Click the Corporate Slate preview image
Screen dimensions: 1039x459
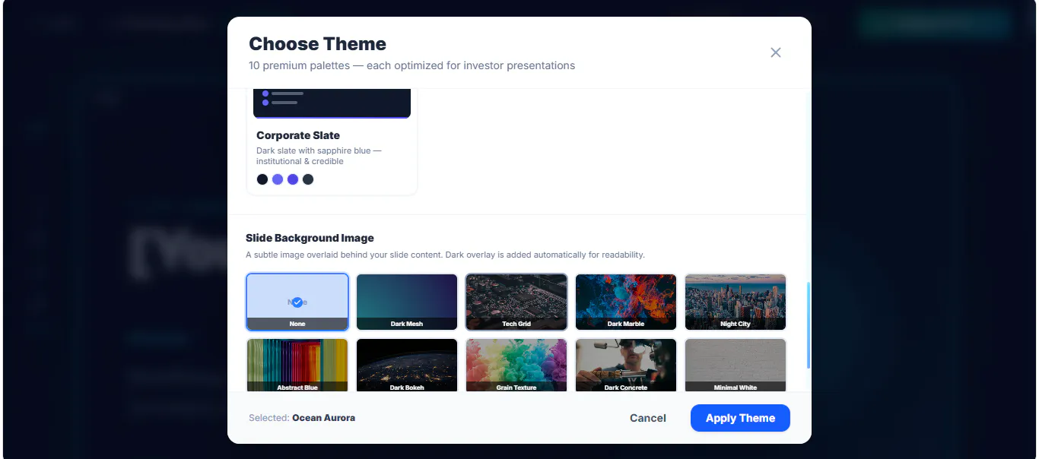coord(332,103)
